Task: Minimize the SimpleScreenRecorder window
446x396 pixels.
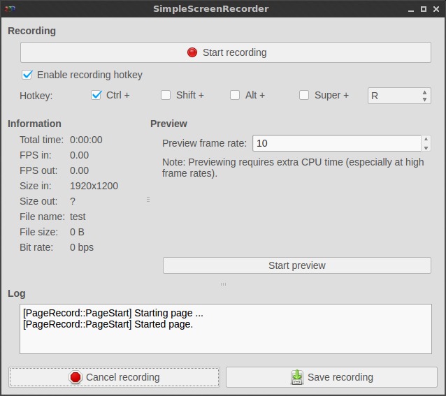Action: 411,9
